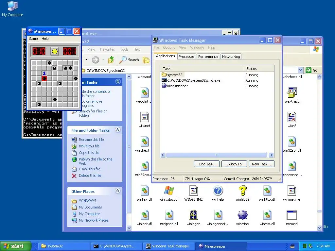Open the Task Manager Options menu
The image size is (335, 251).
pos(169,47)
